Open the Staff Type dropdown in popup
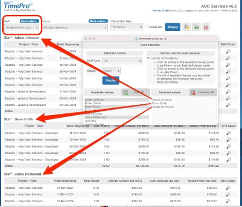Screen dimensions: 242x207 122,61
